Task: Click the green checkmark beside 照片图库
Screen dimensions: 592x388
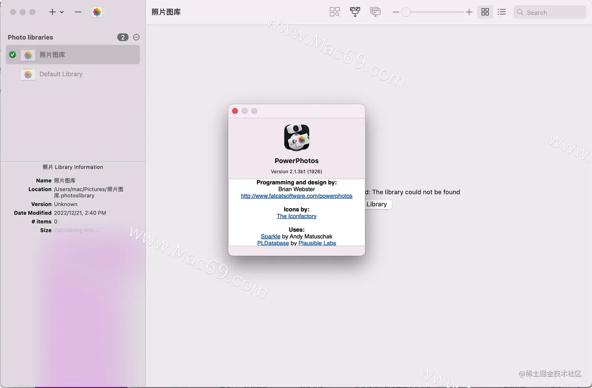Action: pos(13,55)
